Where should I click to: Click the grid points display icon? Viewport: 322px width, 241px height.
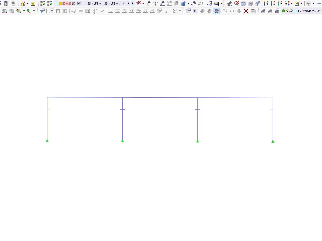(x=188, y=11)
